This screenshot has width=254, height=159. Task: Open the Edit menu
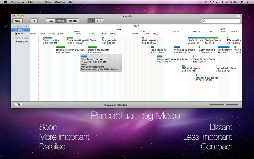(39, 2)
